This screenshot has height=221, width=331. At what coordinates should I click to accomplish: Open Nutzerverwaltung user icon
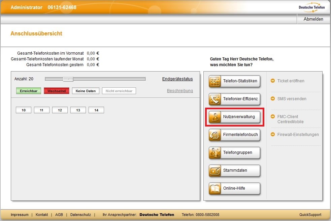(215, 117)
